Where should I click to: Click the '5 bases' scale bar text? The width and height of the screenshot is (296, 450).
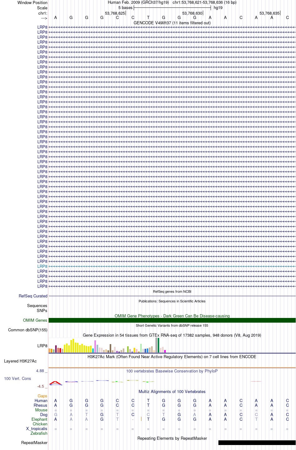coord(125,7)
